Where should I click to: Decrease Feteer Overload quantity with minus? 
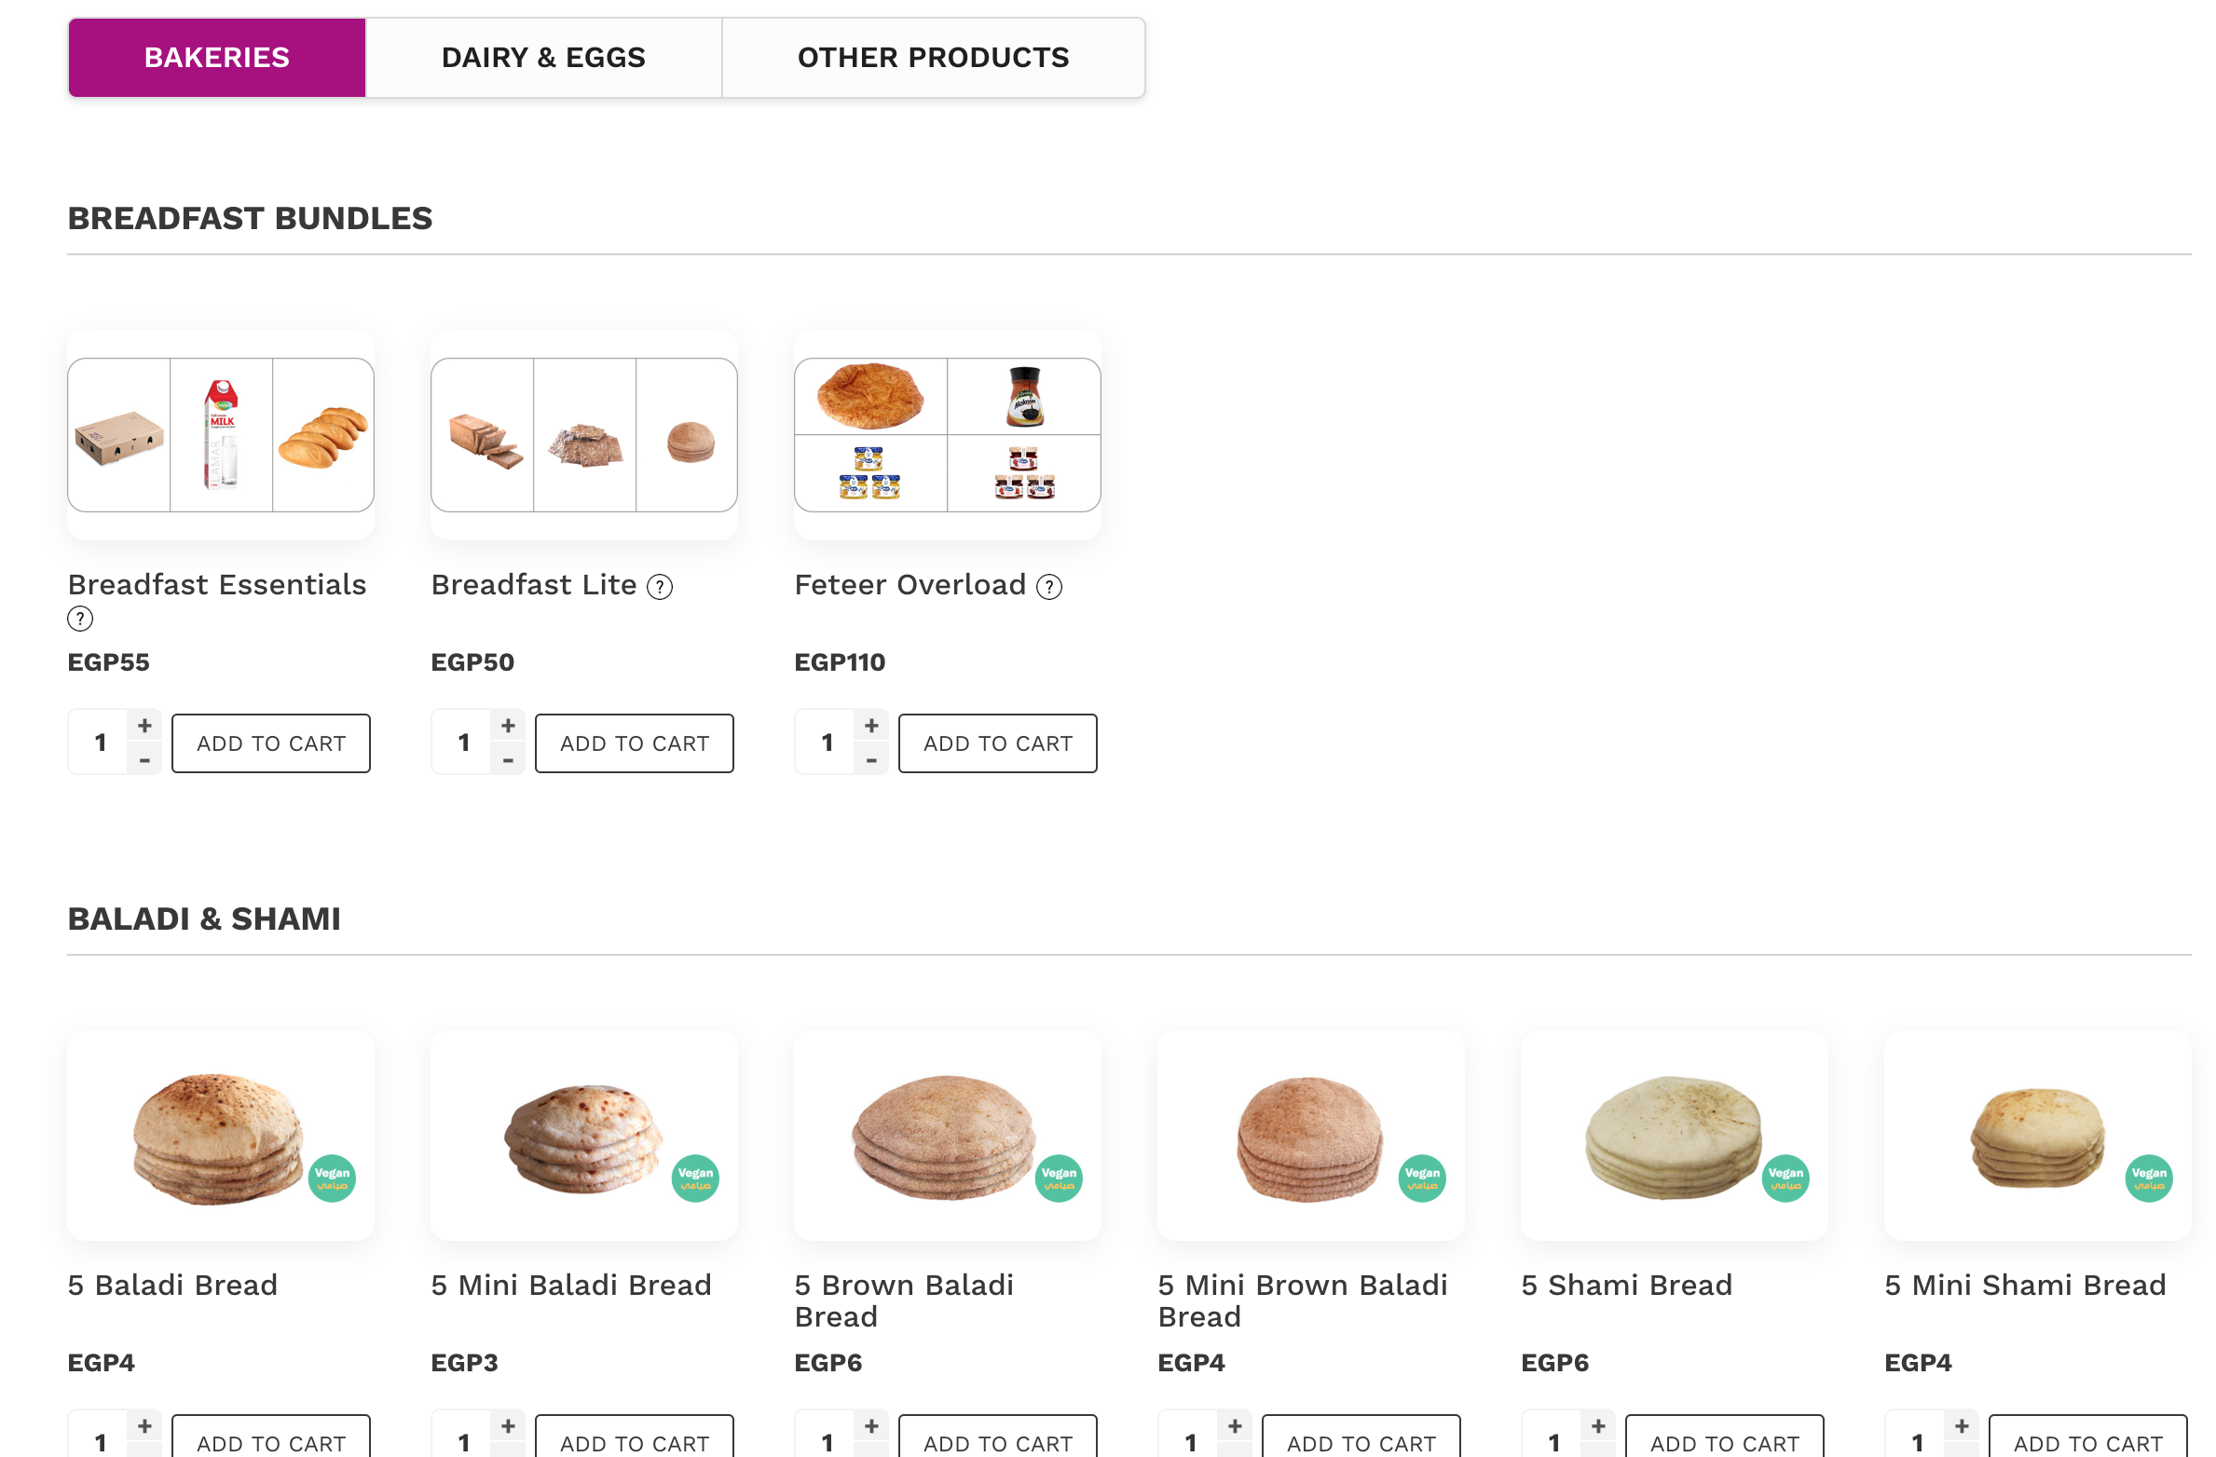871,760
